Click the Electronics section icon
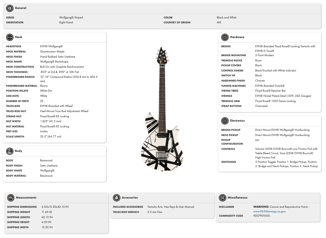Screen dimensions: 326x238 coord(225,121)
